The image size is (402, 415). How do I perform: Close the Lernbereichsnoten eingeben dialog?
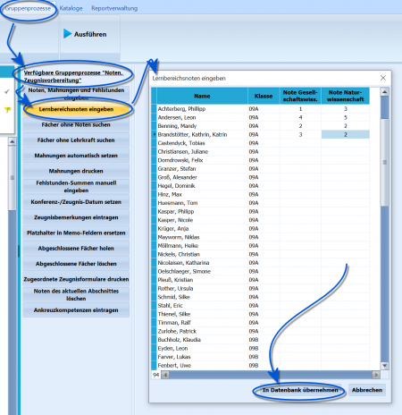(383, 78)
